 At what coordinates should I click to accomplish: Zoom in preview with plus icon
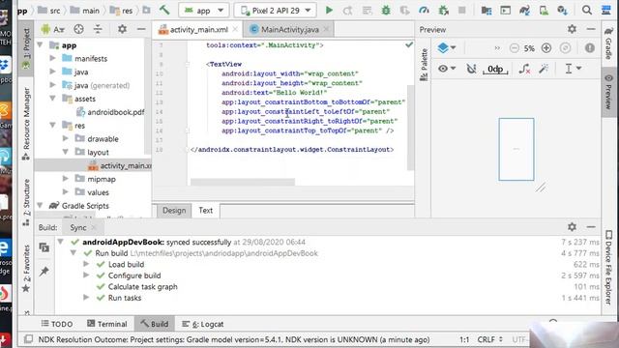tap(545, 48)
